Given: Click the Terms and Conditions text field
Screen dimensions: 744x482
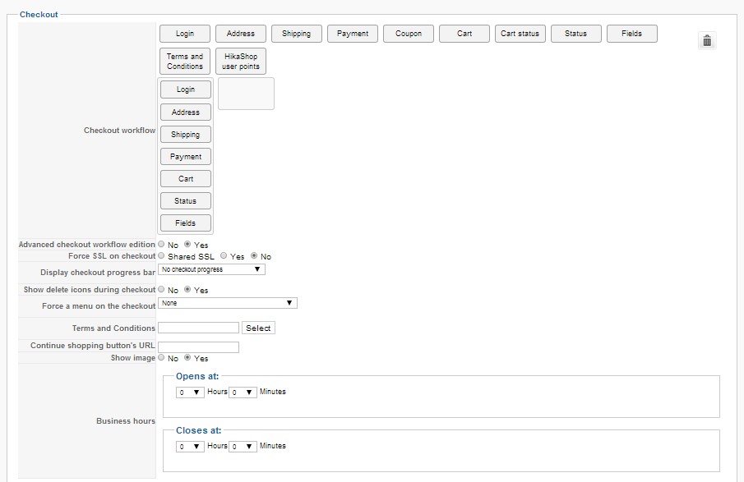Looking at the screenshot, I should tap(198, 328).
